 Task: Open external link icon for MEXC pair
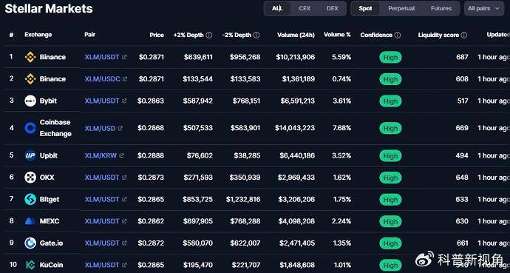coord(124,221)
